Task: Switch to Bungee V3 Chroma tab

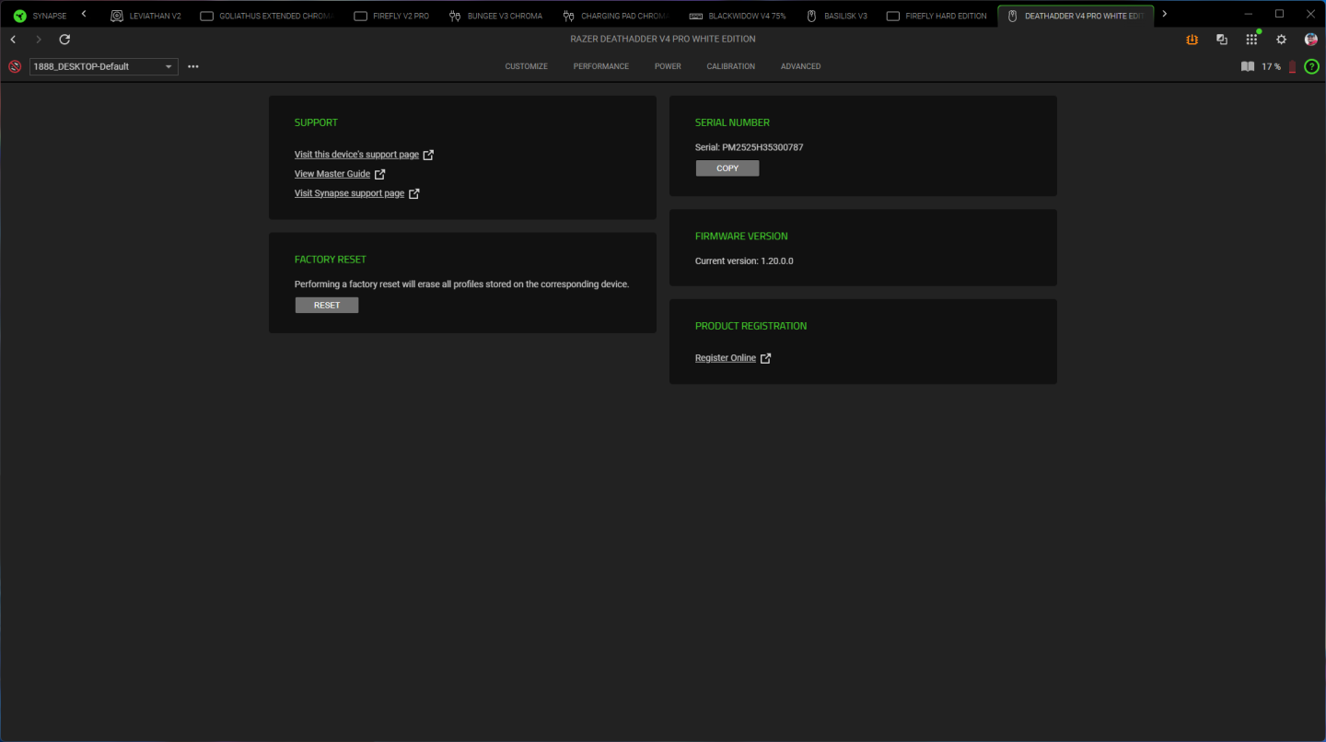Action: [495, 16]
